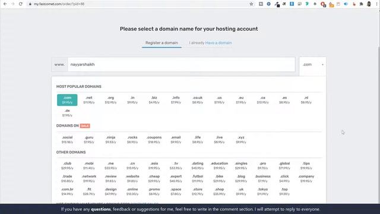Pick the .guru sale domain
The height and width of the screenshot is (214, 380).
click(89, 140)
